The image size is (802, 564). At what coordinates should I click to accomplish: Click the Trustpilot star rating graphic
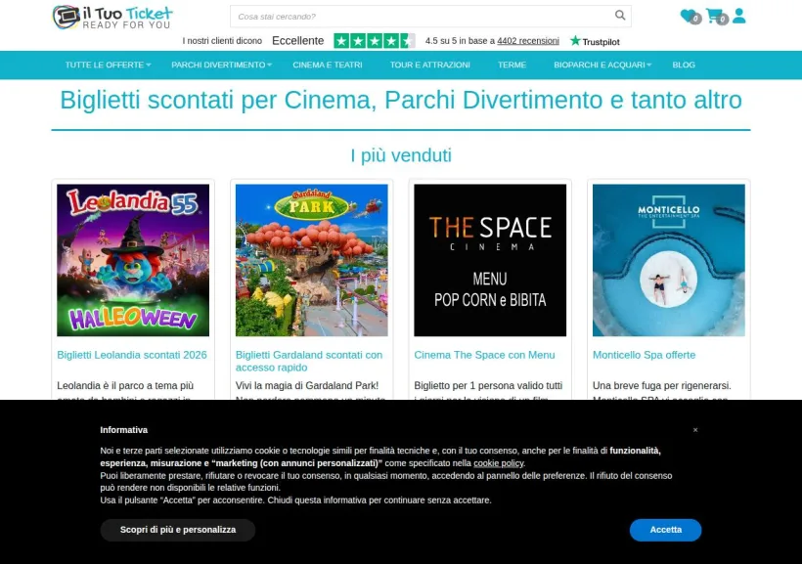click(x=375, y=41)
